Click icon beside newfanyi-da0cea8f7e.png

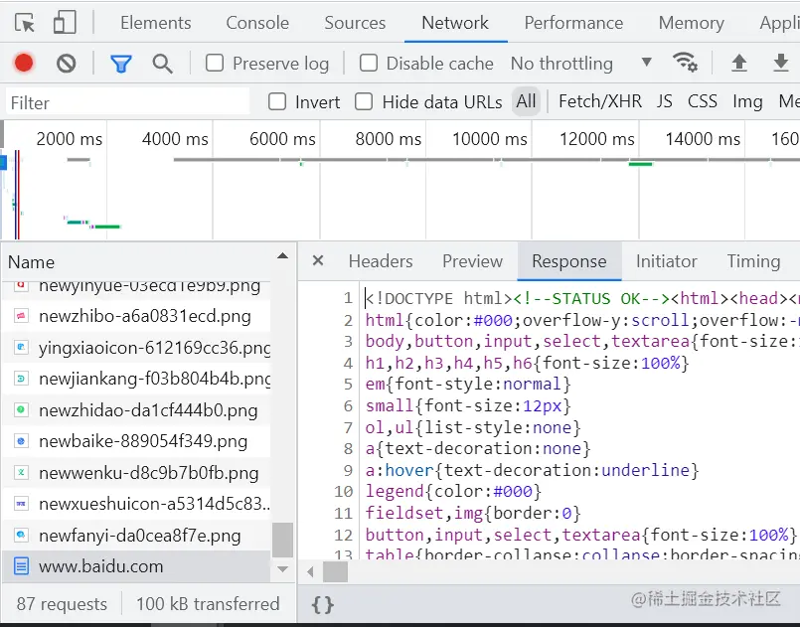click(x=21, y=536)
